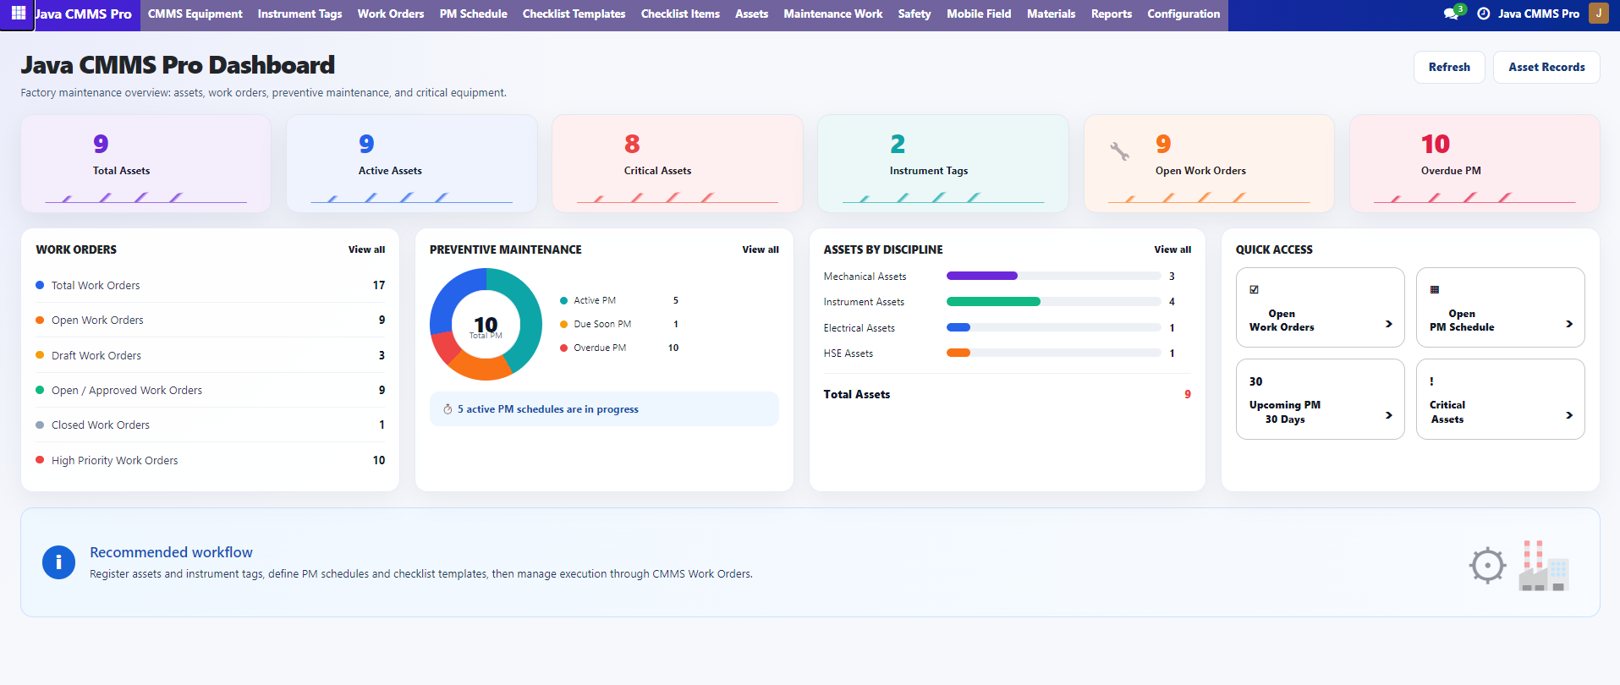The height and width of the screenshot is (685, 1620).
Task: Open the Mobile Field menu
Action: pyautogui.click(x=979, y=14)
